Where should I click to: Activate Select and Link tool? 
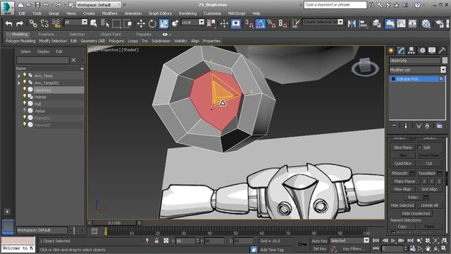point(33,23)
